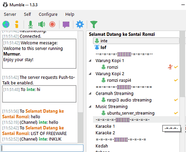Viewport: 186px width, 152px height.
Task: Open settings with blue gear icon
Action: click(x=80, y=24)
